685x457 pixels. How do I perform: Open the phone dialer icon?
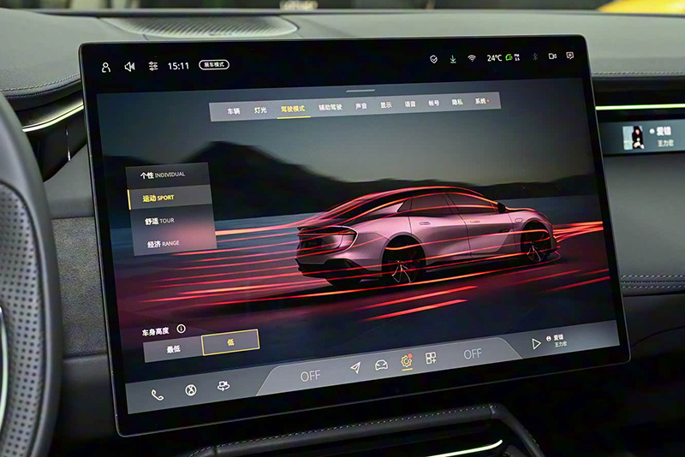158,395
